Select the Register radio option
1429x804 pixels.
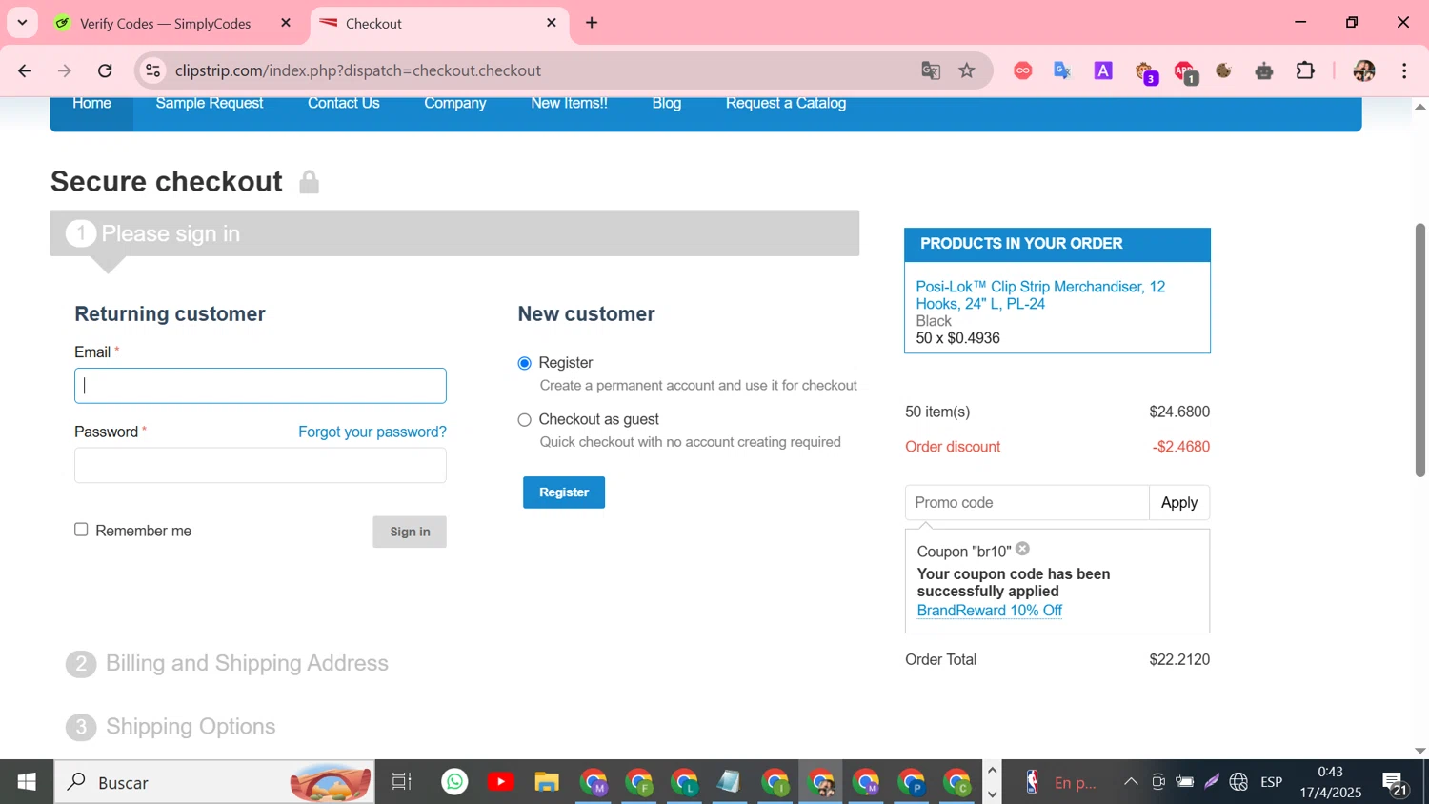tap(524, 363)
